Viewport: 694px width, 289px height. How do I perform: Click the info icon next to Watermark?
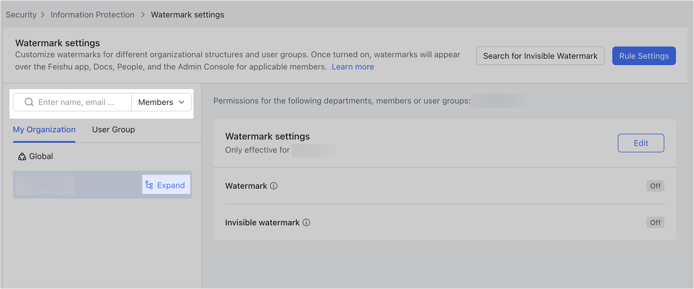tap(274, 186)
